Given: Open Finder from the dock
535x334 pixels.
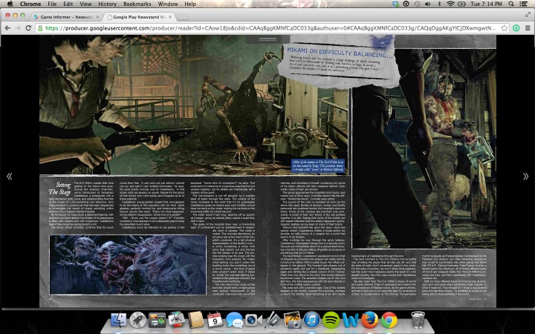Looking at the screenshot, I should [118, 321].
